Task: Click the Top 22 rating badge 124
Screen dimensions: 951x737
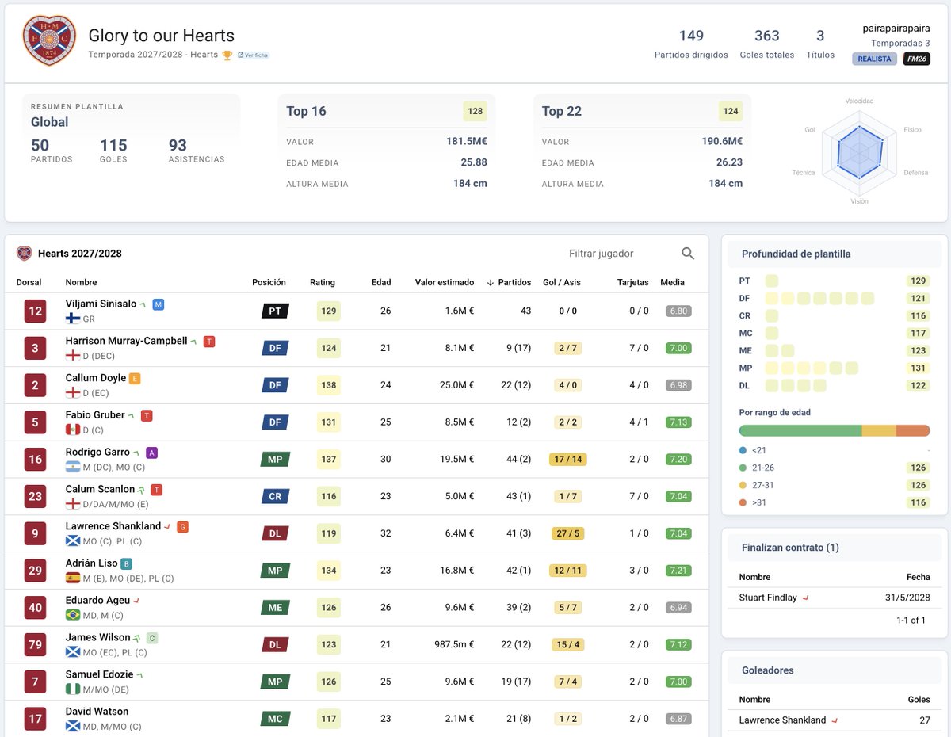Action: [x=731, y=111]
